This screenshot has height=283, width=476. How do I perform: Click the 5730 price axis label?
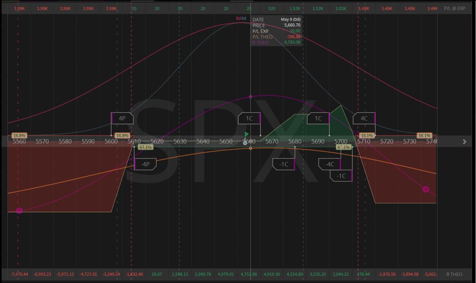pyautogui.click(x=410, y=142)
